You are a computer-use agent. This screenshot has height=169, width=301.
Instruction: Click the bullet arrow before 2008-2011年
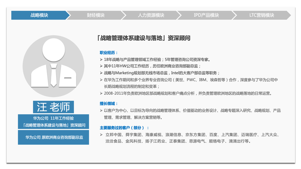101,93
